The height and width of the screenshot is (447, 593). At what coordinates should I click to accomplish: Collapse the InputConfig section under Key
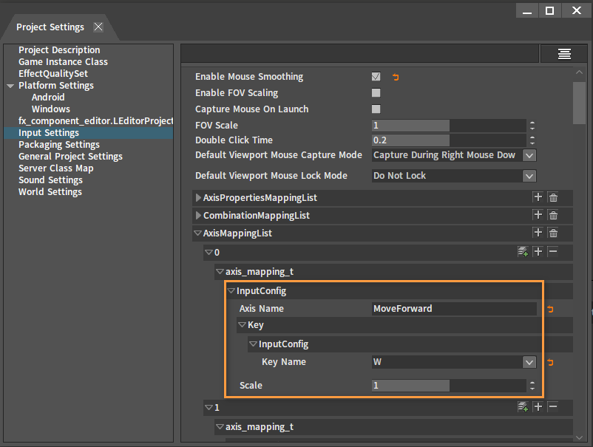click(x=253, y=344)
